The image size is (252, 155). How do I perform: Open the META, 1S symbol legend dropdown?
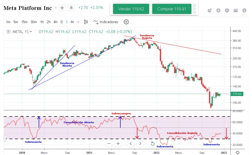point(31,32)
